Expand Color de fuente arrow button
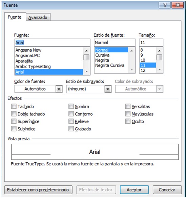This screenshot has width=186, height=198. pyautogui.click(x=59, y=89)
